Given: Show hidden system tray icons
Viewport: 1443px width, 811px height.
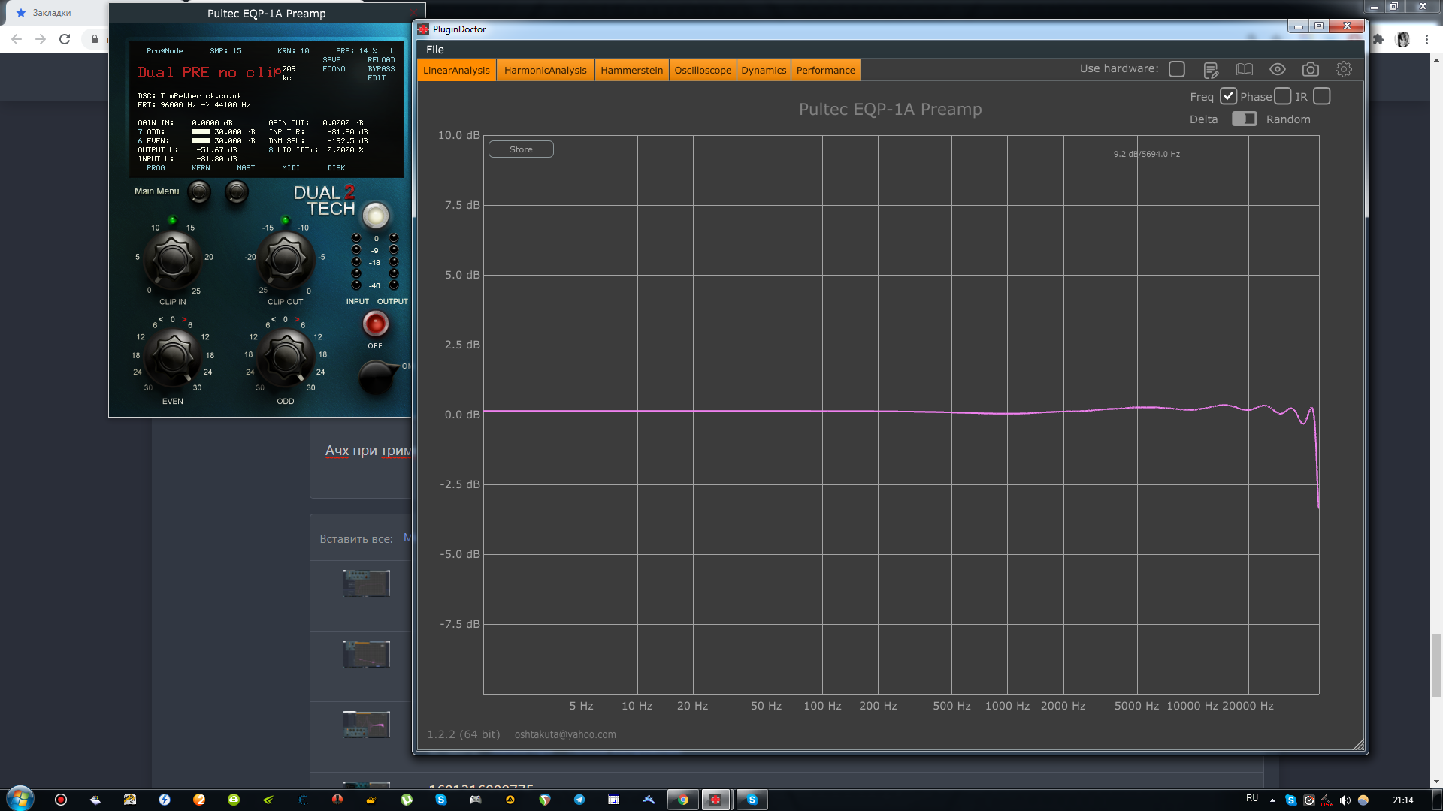Looking at the screenshot, I should pos(1272,800).
